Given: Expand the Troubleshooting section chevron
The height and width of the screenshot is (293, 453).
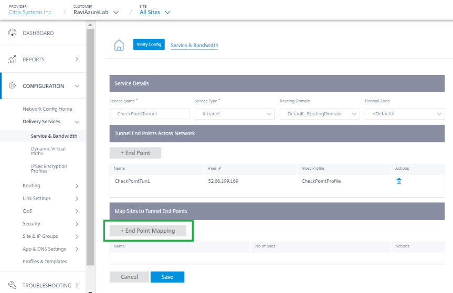Looking at the screenshot, I should (77, 285).
